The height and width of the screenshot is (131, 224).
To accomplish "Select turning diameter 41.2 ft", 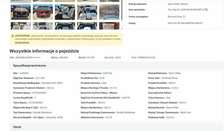I will click(109, 117).
